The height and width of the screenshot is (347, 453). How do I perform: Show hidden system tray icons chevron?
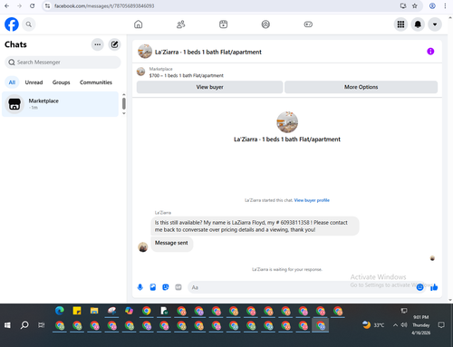395,325
